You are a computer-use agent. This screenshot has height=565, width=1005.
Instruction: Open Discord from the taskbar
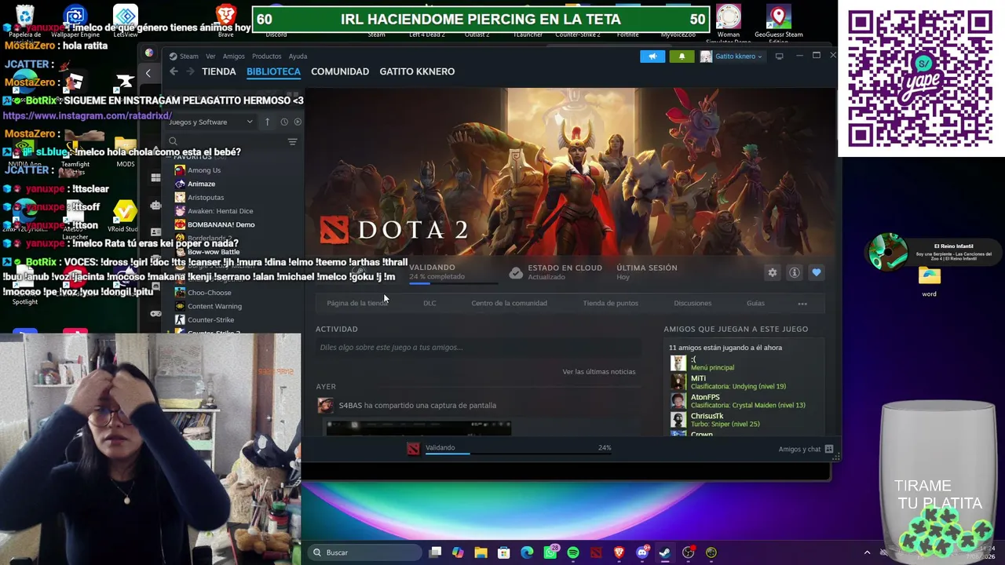click(642, 552)
